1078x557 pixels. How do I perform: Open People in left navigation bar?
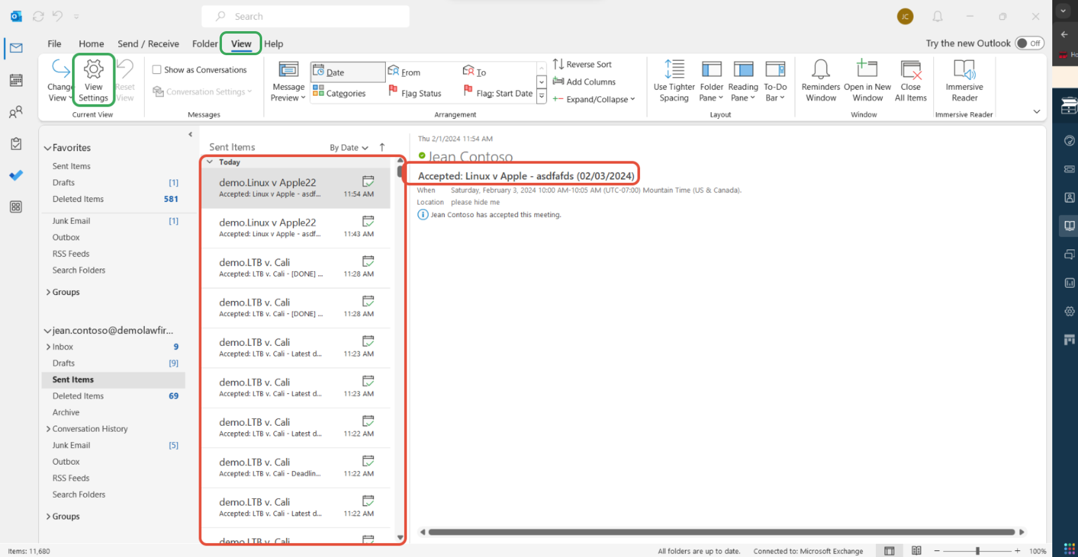(16, 112)
